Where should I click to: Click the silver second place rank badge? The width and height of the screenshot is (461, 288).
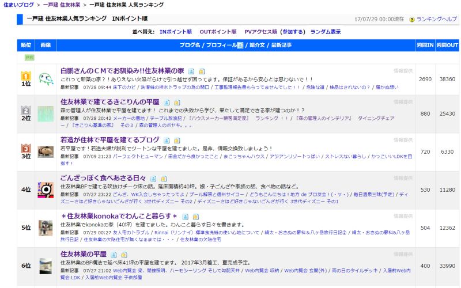point(26,110)
